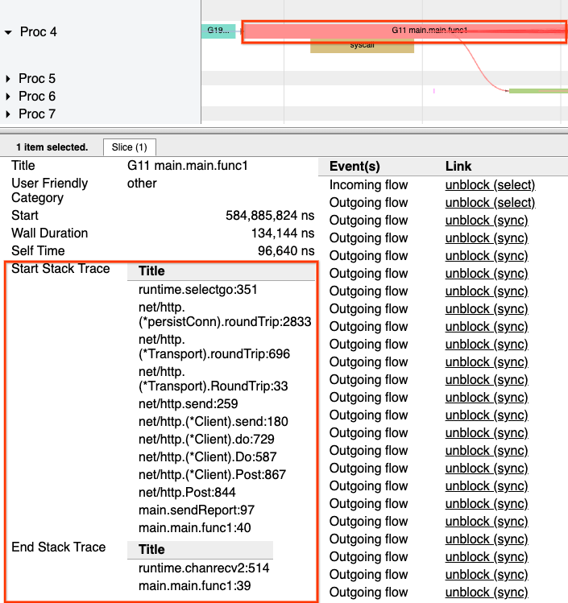
Task: Click the net/http.Post:844 stack frame
Action: pyautogui.click(x=187, y=492)
